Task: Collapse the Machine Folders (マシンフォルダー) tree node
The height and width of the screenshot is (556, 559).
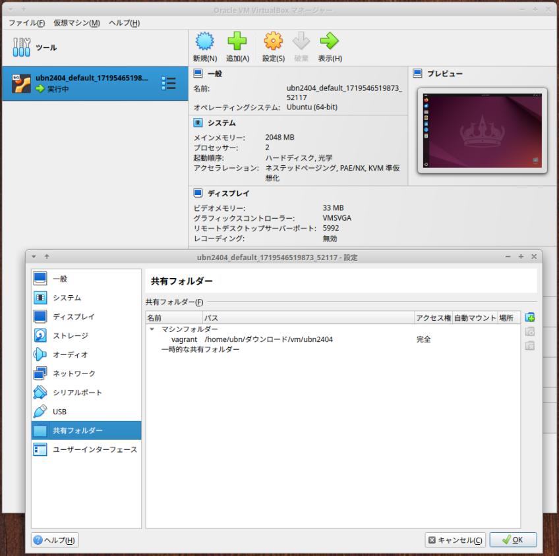Action: [x=152, y=329]
